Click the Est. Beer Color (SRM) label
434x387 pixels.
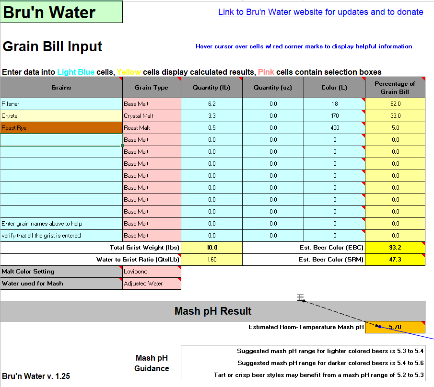point(331,260)
